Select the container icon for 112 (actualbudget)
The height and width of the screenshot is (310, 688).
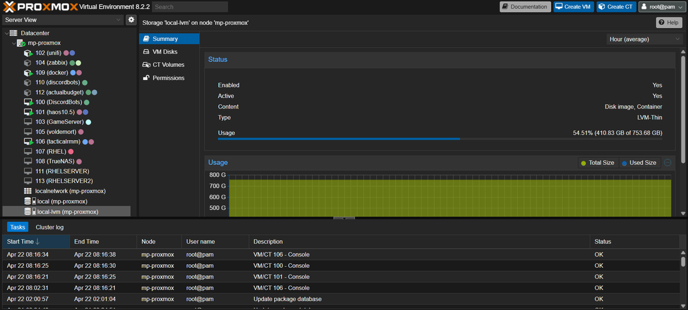(x=28, y=92)
